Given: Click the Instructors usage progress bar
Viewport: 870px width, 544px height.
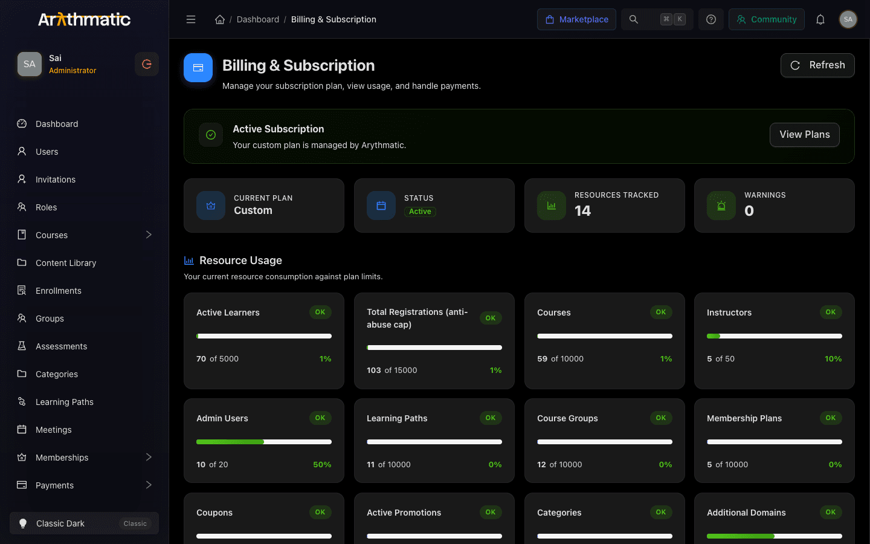Looking at the screenshot, I should point(775,336).
